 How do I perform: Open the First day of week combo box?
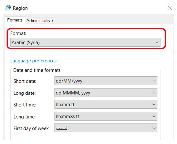(103, 128)
